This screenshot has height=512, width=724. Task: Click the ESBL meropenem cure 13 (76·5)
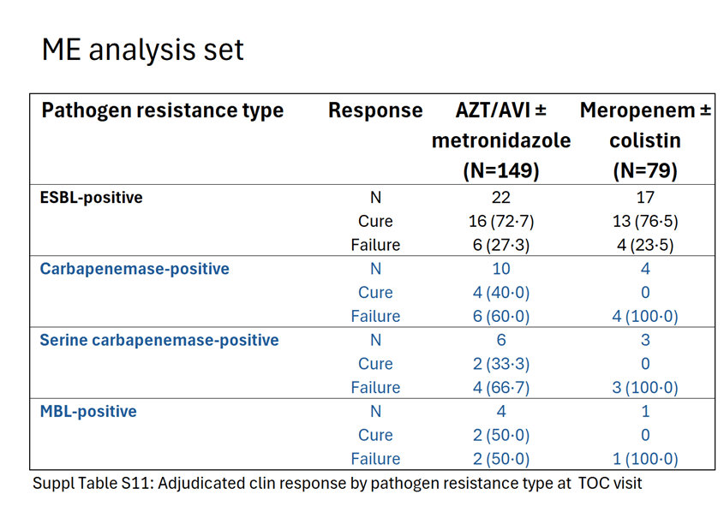click(x=645, y=222)
